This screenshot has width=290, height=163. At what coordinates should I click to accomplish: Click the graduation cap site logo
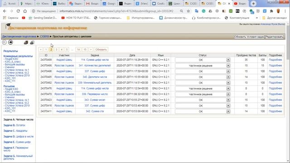[8, 26]
